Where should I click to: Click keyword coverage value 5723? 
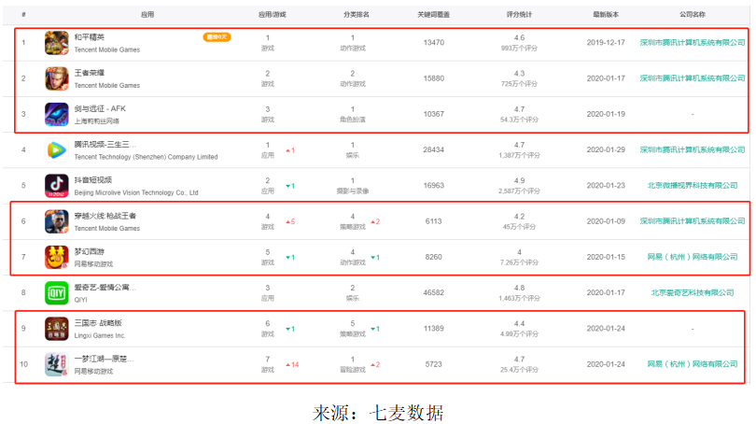433,363
